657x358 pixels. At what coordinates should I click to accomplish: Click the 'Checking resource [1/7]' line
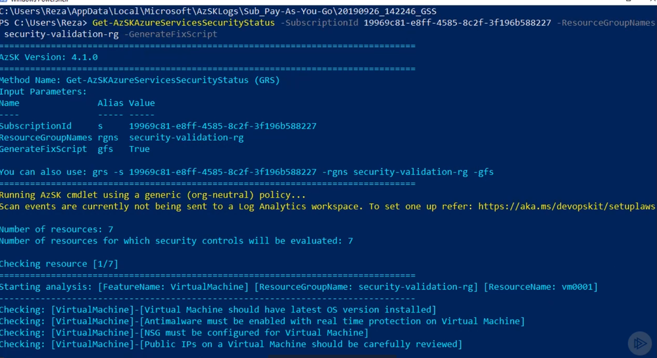59,264
